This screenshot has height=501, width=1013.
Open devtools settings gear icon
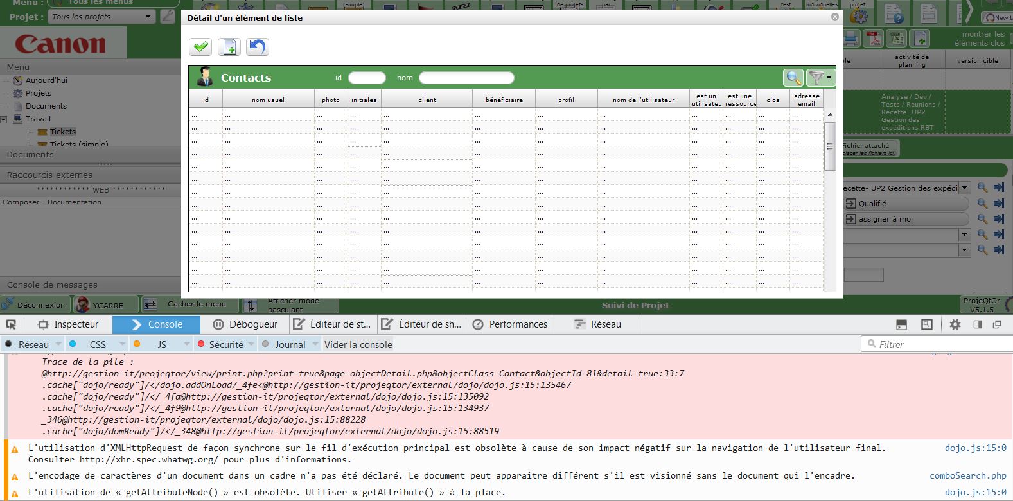955,324
